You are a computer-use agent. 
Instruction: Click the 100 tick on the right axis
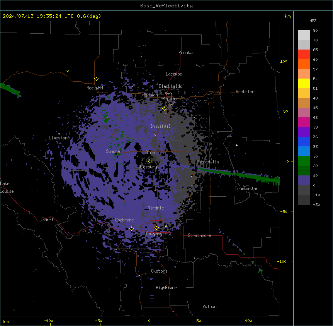click(284, 61)
